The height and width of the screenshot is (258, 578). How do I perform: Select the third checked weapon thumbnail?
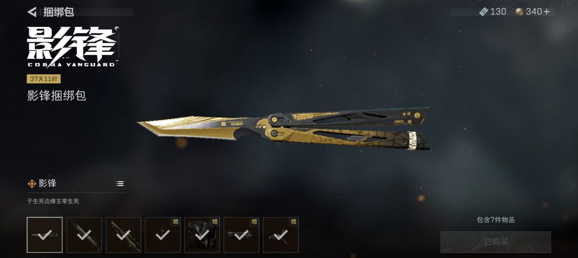pyautogui.click(x=124, y=235)
